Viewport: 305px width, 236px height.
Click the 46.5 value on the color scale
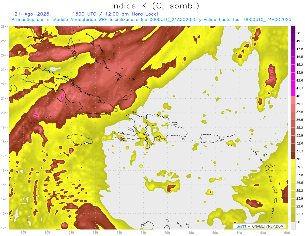point(299,57)
